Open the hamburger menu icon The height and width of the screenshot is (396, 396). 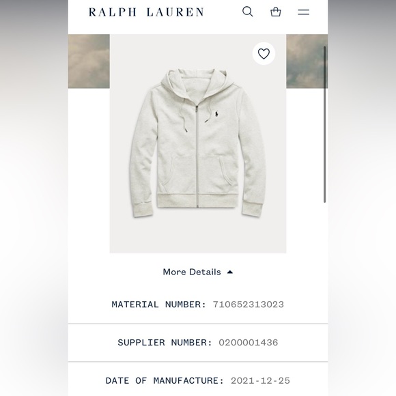pos(303,12)
